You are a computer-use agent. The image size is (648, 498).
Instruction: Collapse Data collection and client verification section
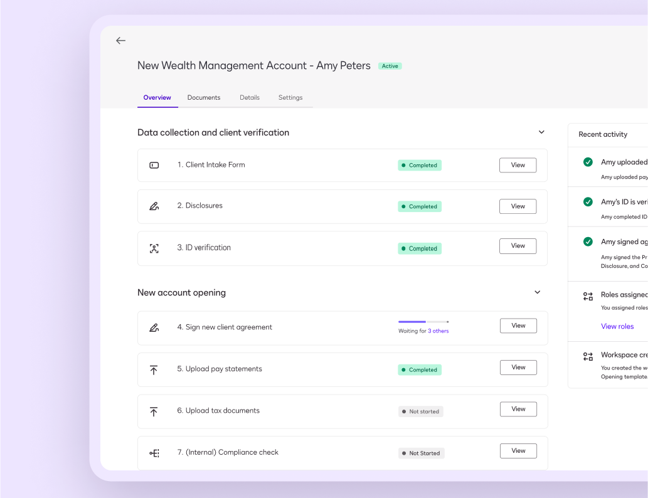pos(541,132)
